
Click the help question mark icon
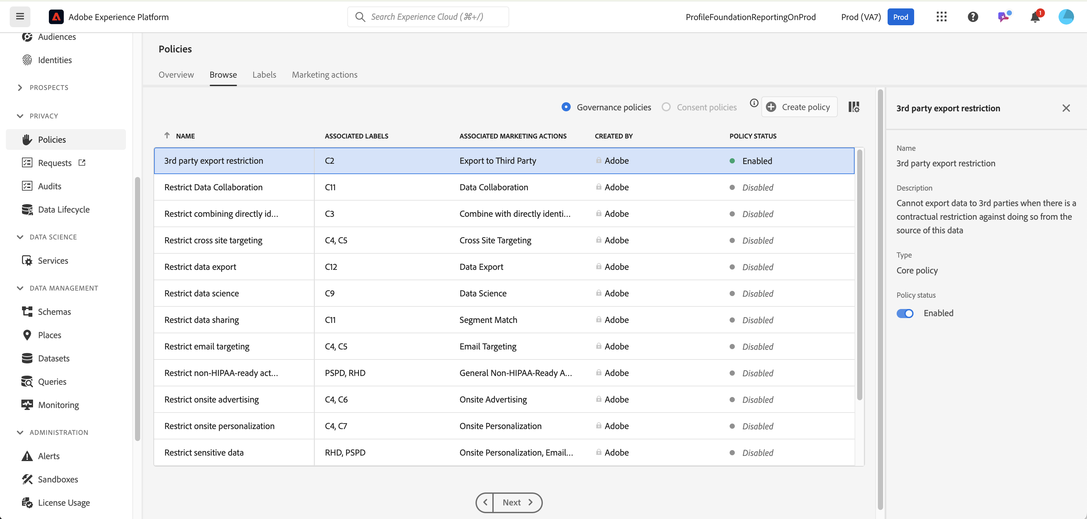[973, 17]
